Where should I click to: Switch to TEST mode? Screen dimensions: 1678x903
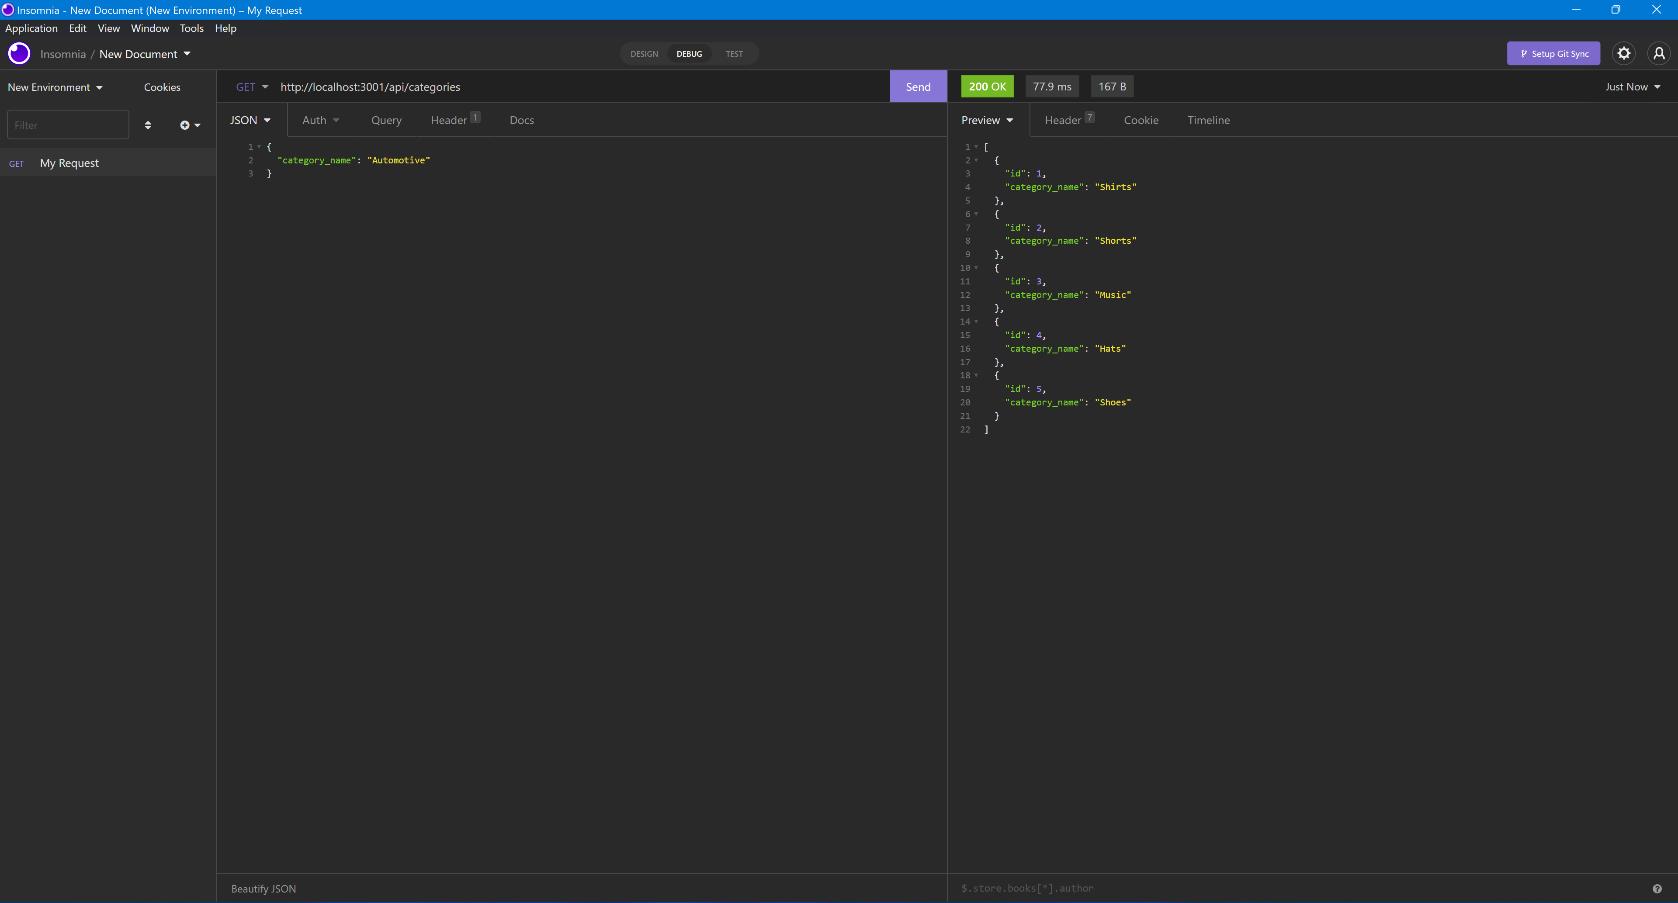point(734,53)
